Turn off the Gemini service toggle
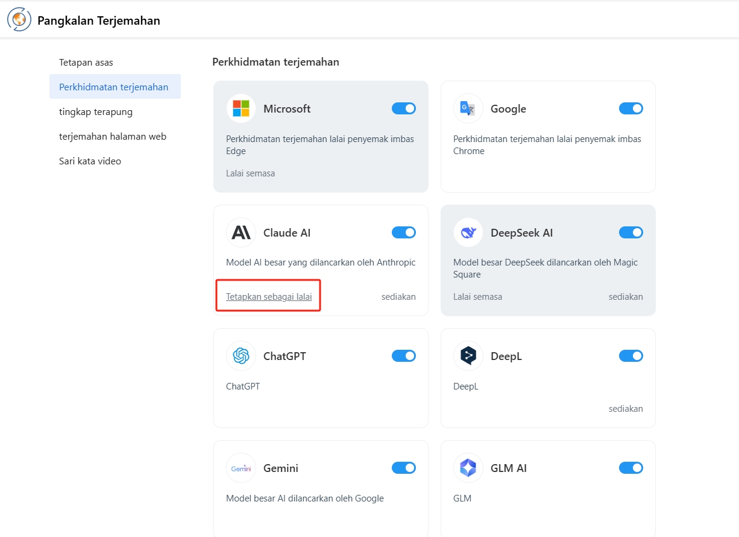The image size is (739, 537). click(x=404, y=468)
